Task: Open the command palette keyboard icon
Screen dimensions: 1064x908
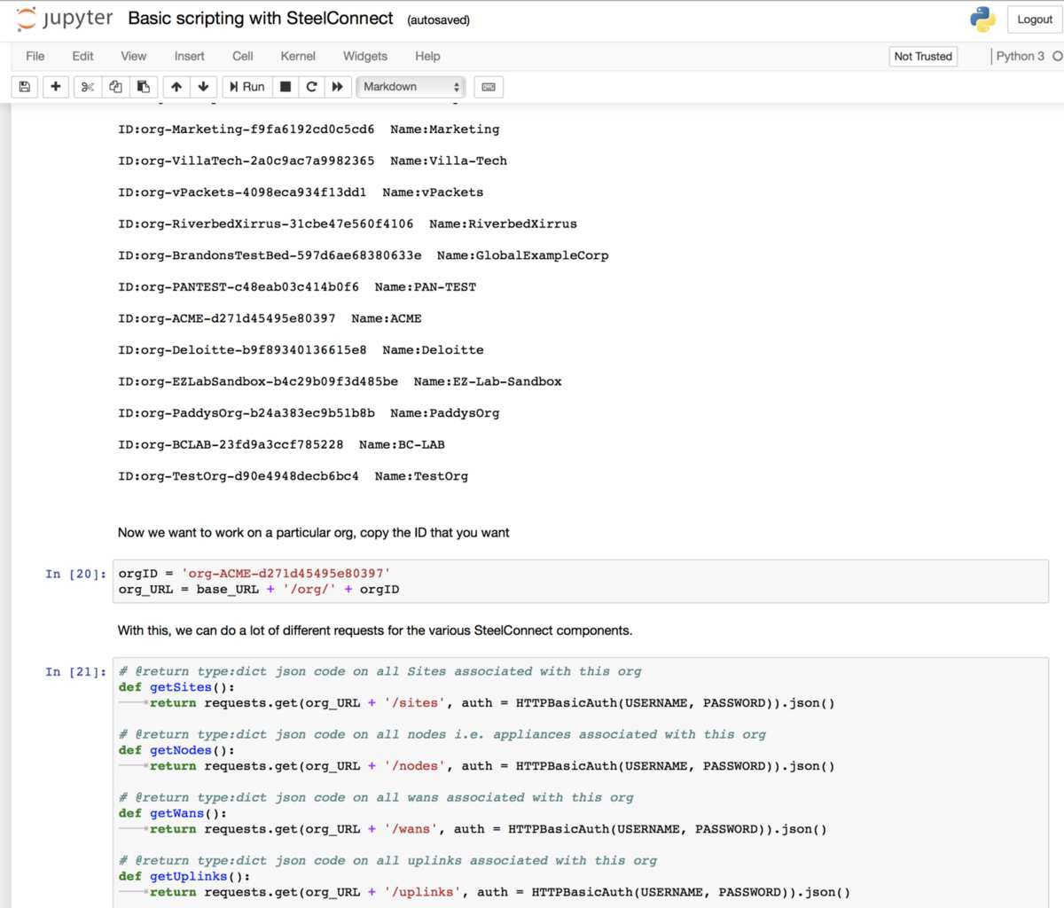Action: (489, 87)
